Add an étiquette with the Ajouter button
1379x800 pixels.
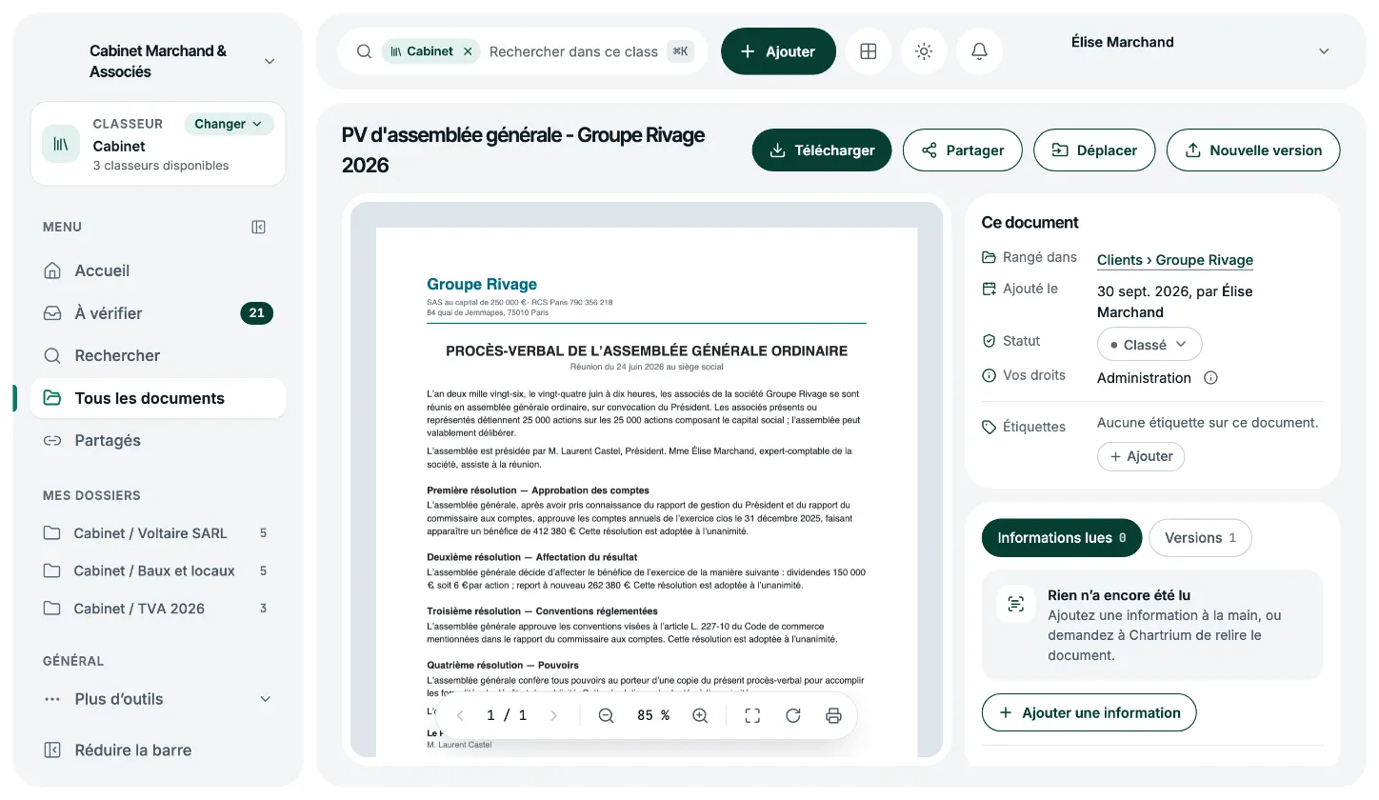click(1141, 456)
